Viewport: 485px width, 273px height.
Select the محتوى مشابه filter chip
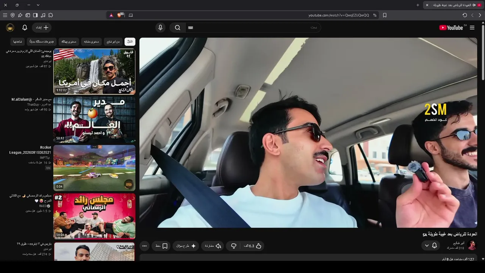click(x=92, y=41)
